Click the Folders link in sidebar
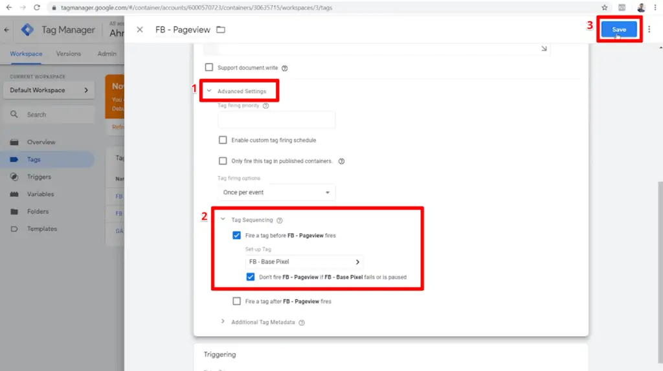 [38, 212]
